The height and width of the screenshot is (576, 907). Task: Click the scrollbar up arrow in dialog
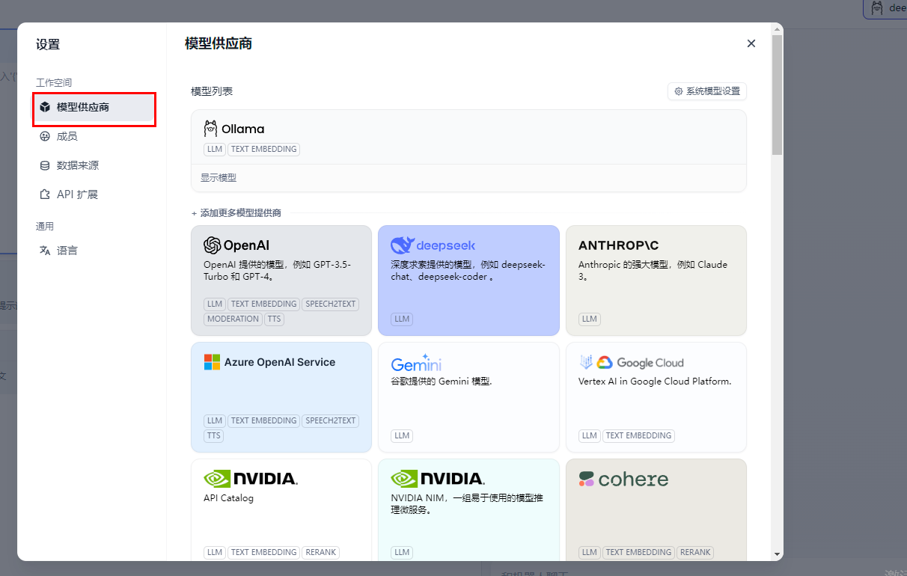pos(778,29)
